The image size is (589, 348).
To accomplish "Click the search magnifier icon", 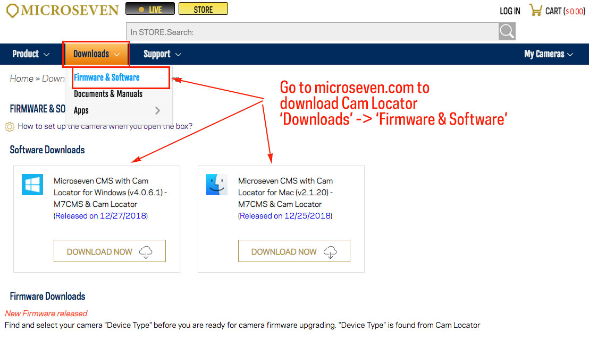I will pyautogui.click(x=507, y=31).
